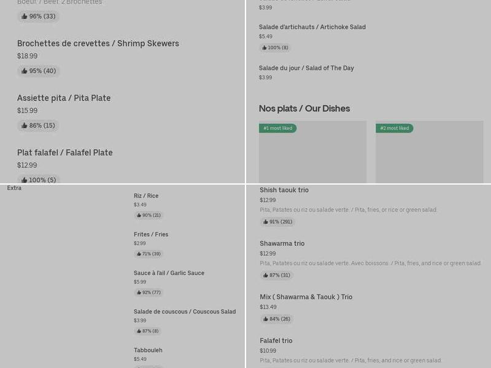The width and height of the screenshot is (491, 368).
Task: Select the Tabbouleh extra item
Action: pos(148,350)
